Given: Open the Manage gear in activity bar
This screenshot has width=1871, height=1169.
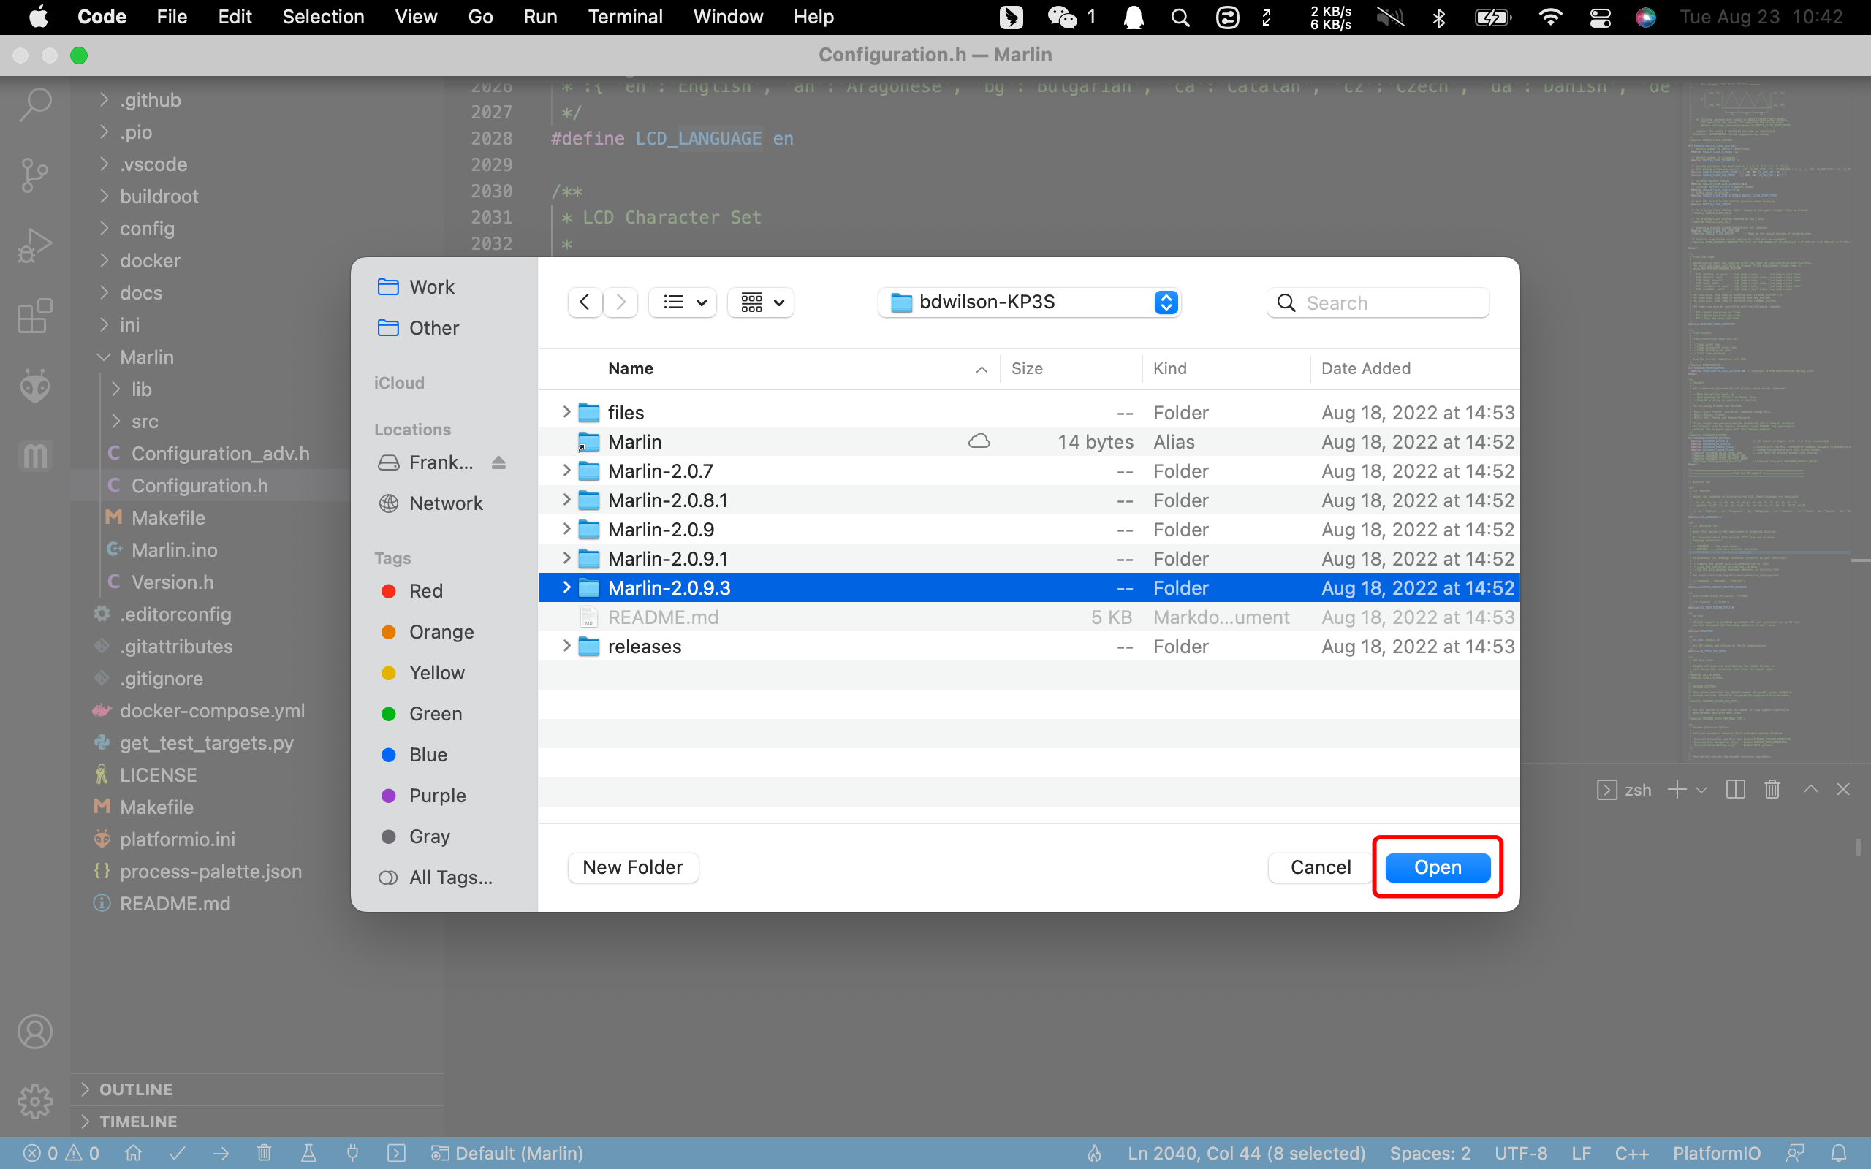Looking at the screenshot, I should tap(35, 1101).
